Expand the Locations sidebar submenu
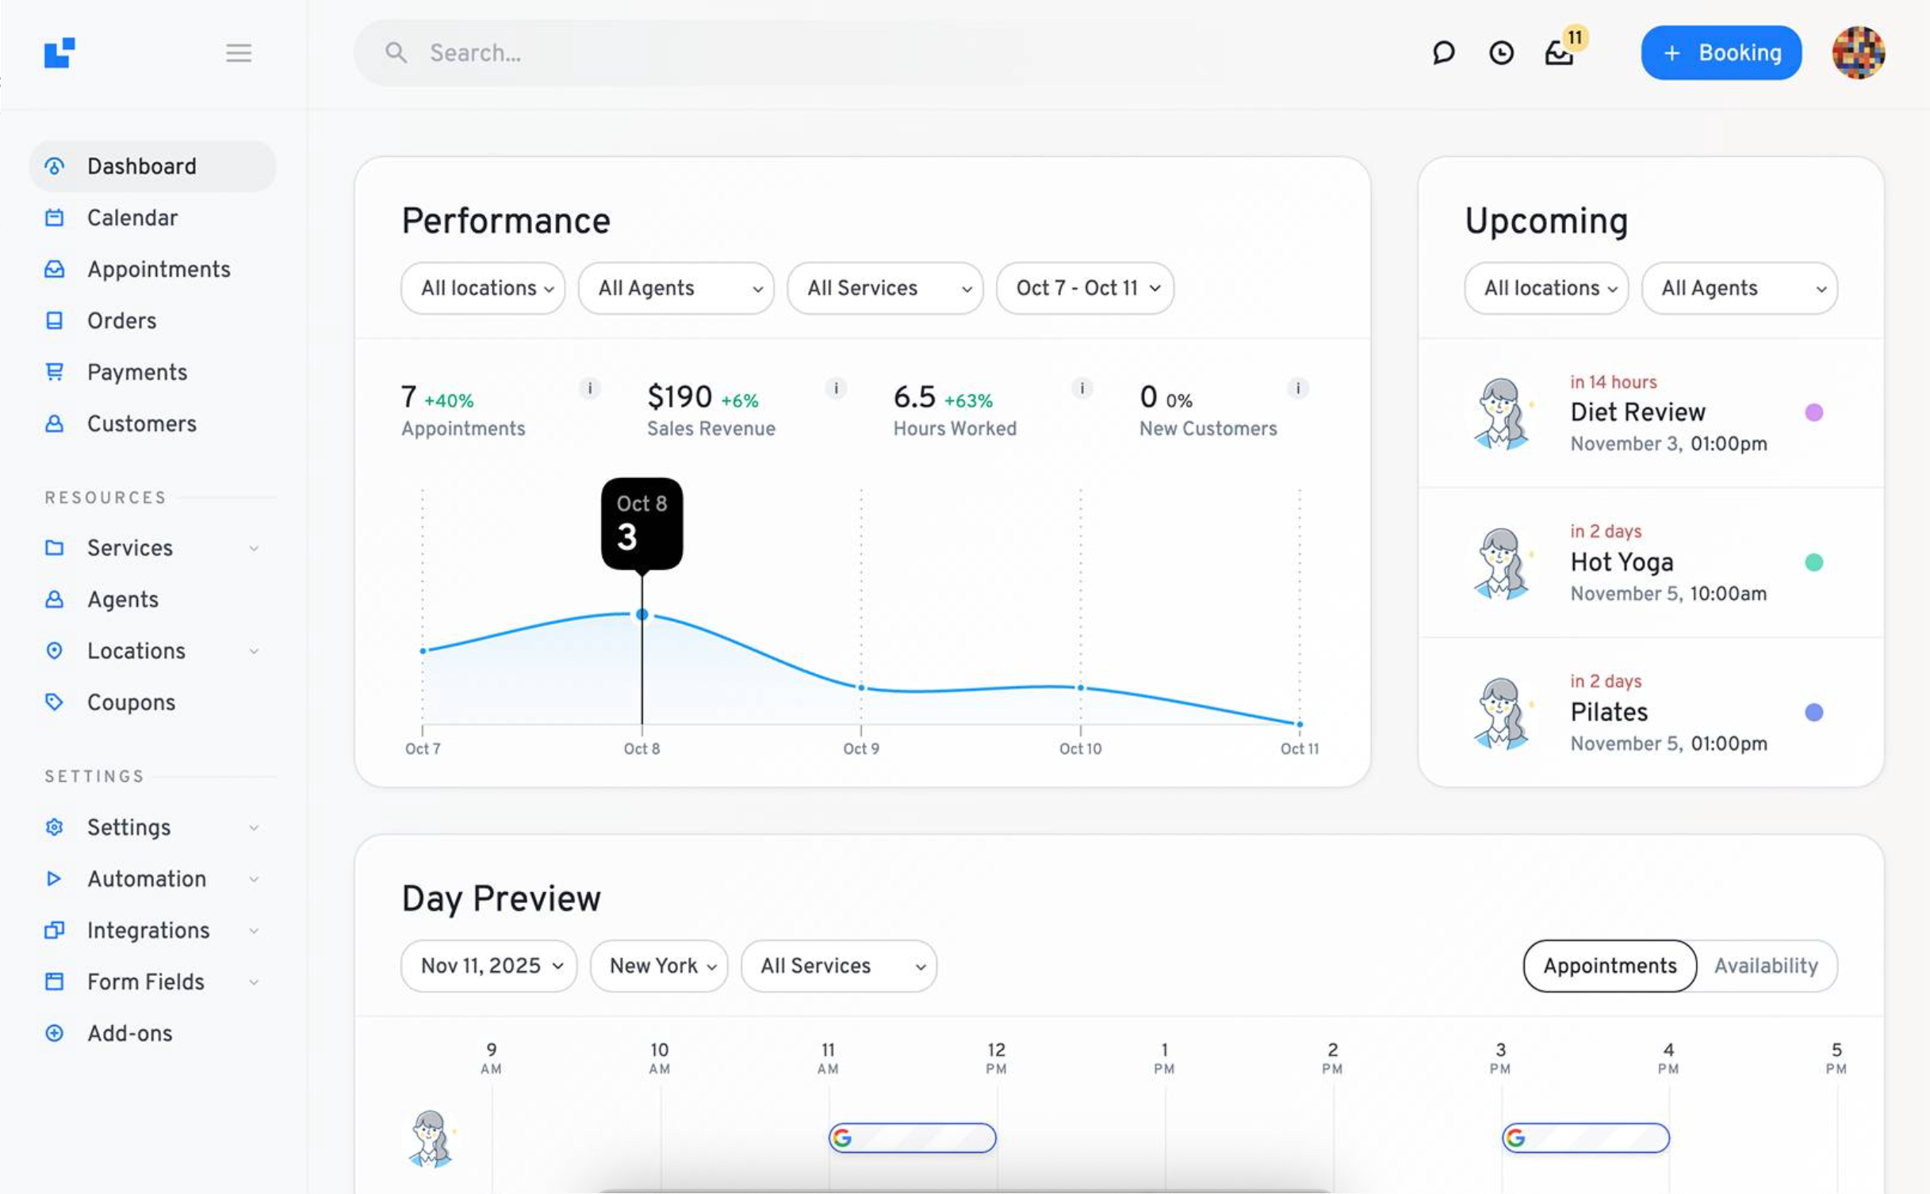The height and width of the screenshot is (1194, 1930). coord(253,650)
